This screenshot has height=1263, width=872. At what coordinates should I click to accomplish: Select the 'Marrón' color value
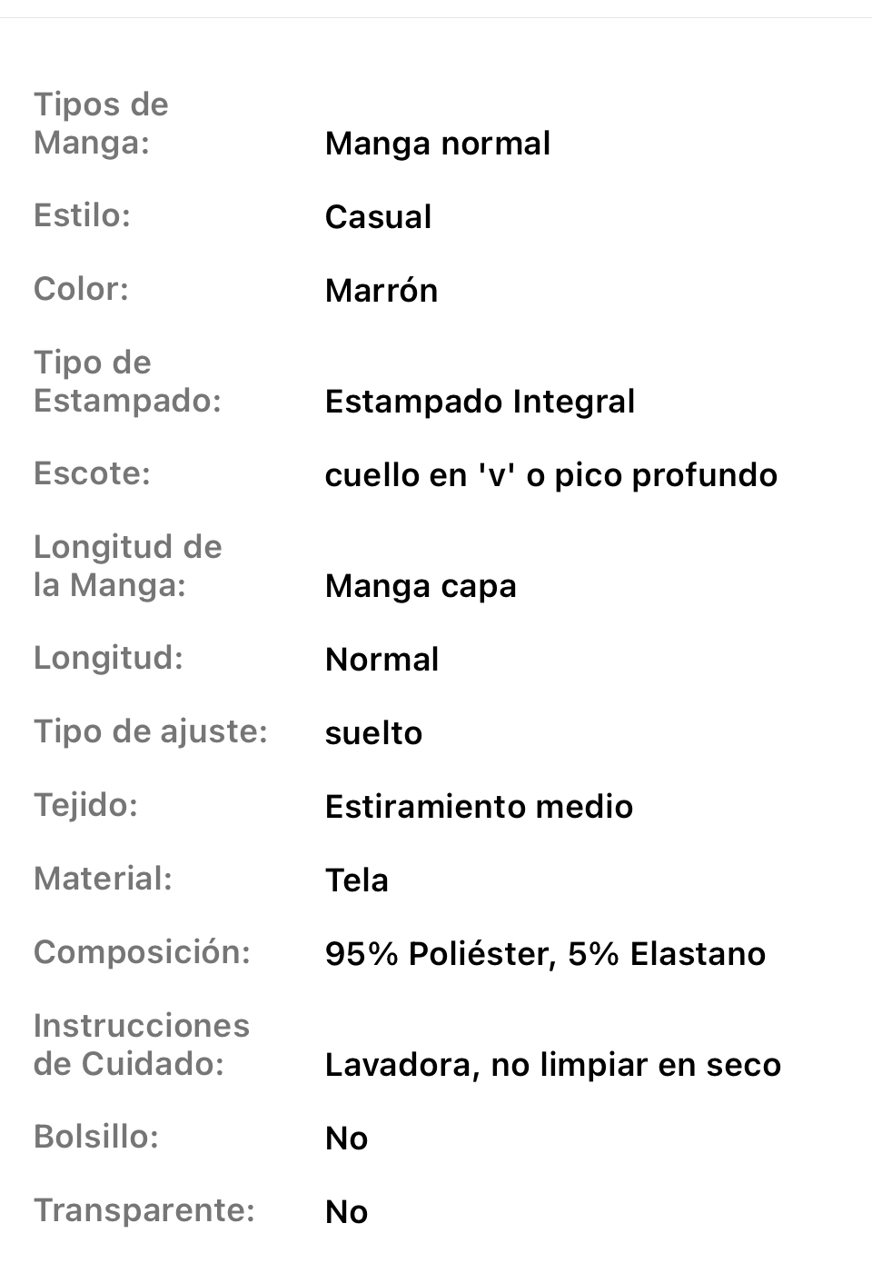pos(381,291)
